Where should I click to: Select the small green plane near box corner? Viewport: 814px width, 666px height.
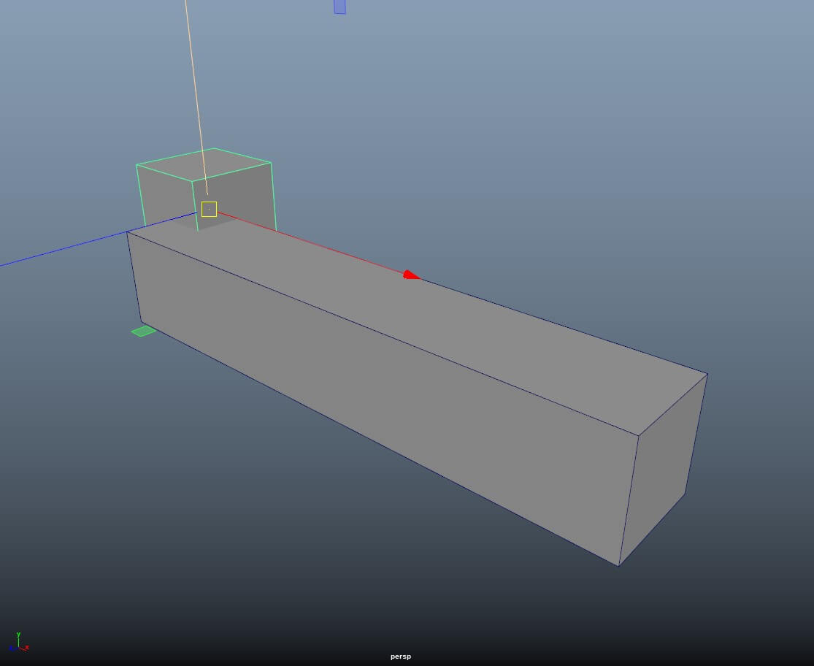(x=144, y=331)
